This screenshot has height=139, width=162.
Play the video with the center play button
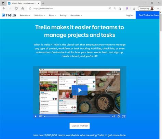tap(80, 90)
